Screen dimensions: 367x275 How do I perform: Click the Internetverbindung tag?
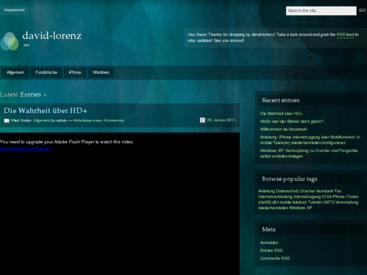[275, 197]
